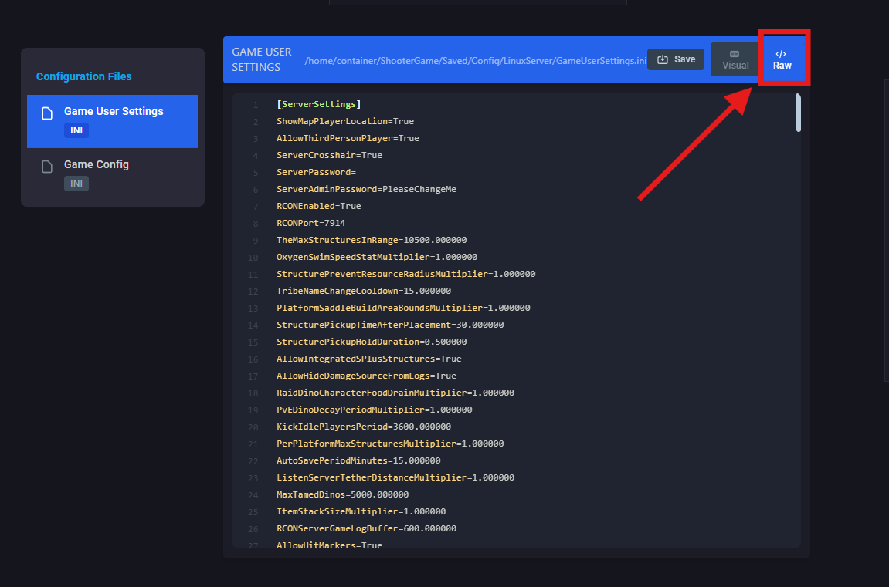Click TheMaxStructuresInRange=10500.000000 line
The height and width of the screenshot is (587, 889).
tap(372, 240)
